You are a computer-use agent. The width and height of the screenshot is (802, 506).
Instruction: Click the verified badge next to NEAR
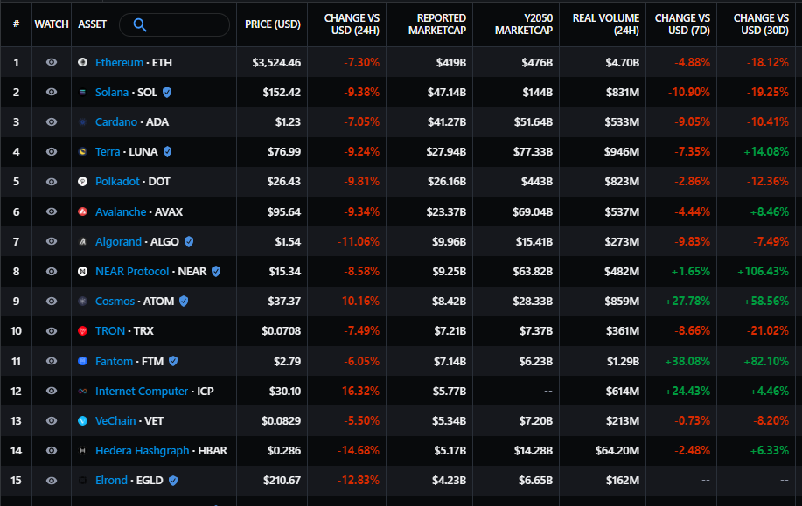point(216,272)
